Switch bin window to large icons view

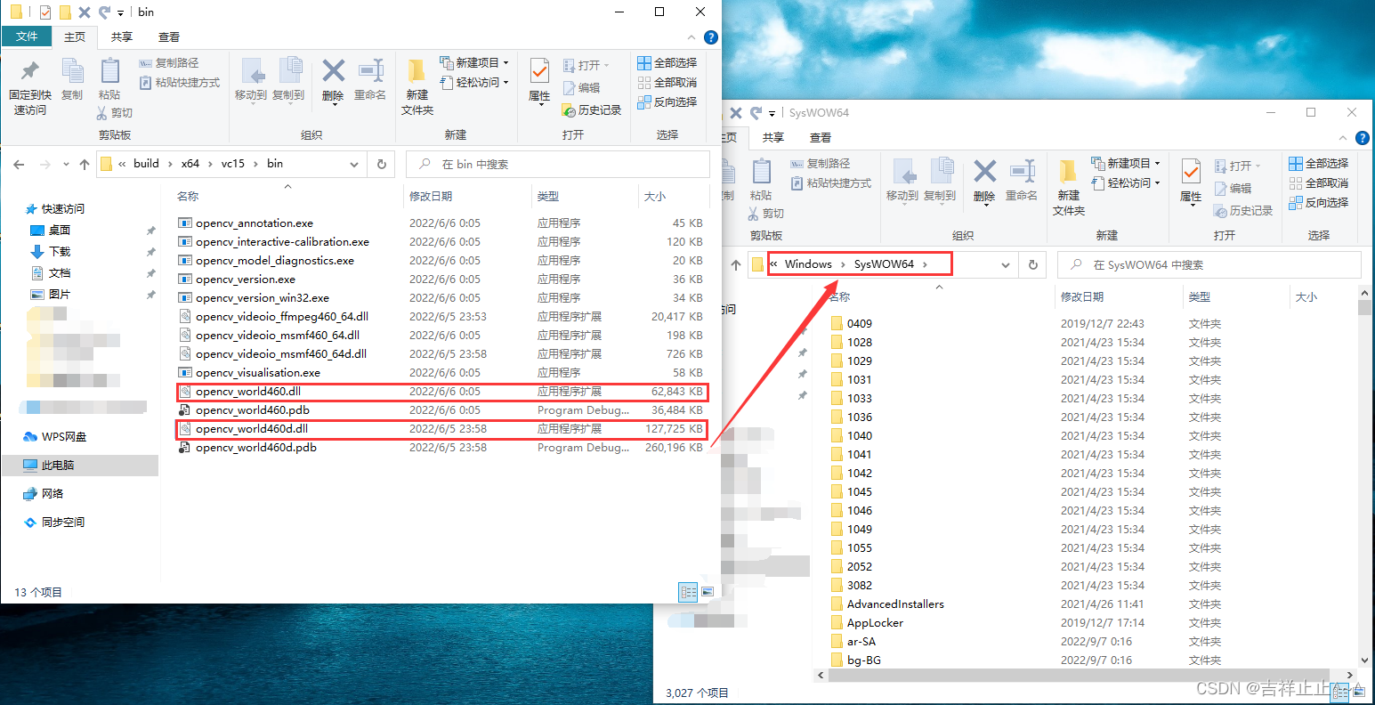pos(708,592)
